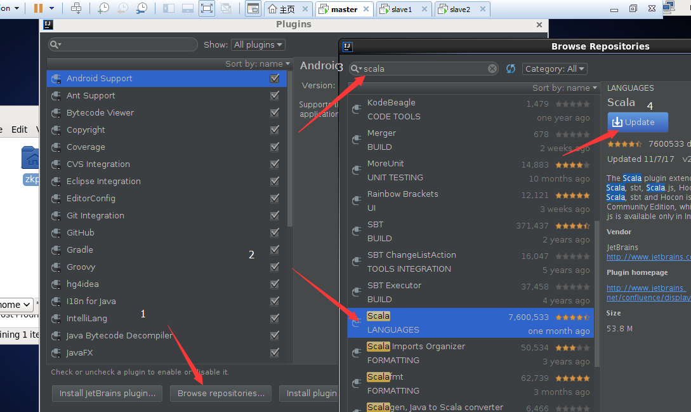691x412 pixels.
Task: Close the slave1 tab with its X
Action: [424, 9]
